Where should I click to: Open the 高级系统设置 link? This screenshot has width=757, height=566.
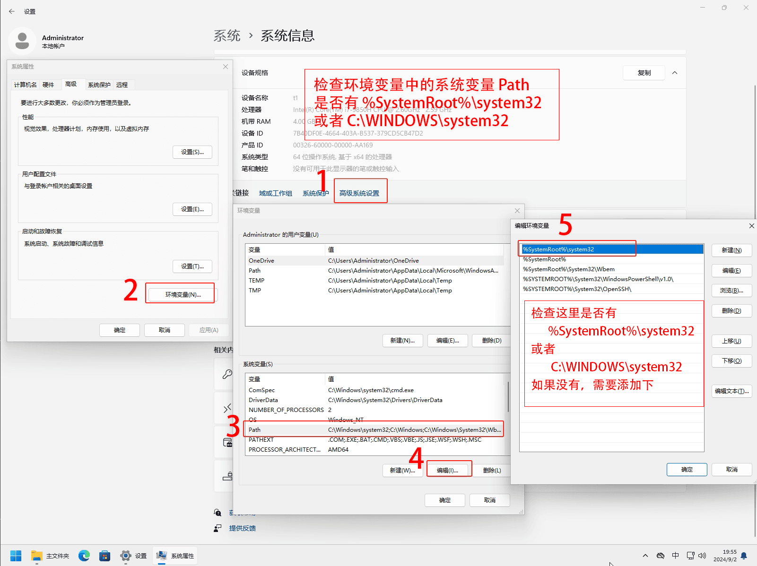pos(359,193)
